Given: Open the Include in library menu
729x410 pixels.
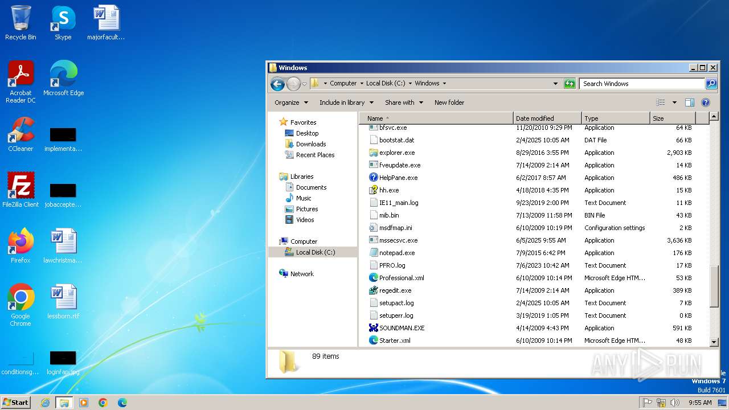Looking at the screenshot, I should click(x=346, y=102).
